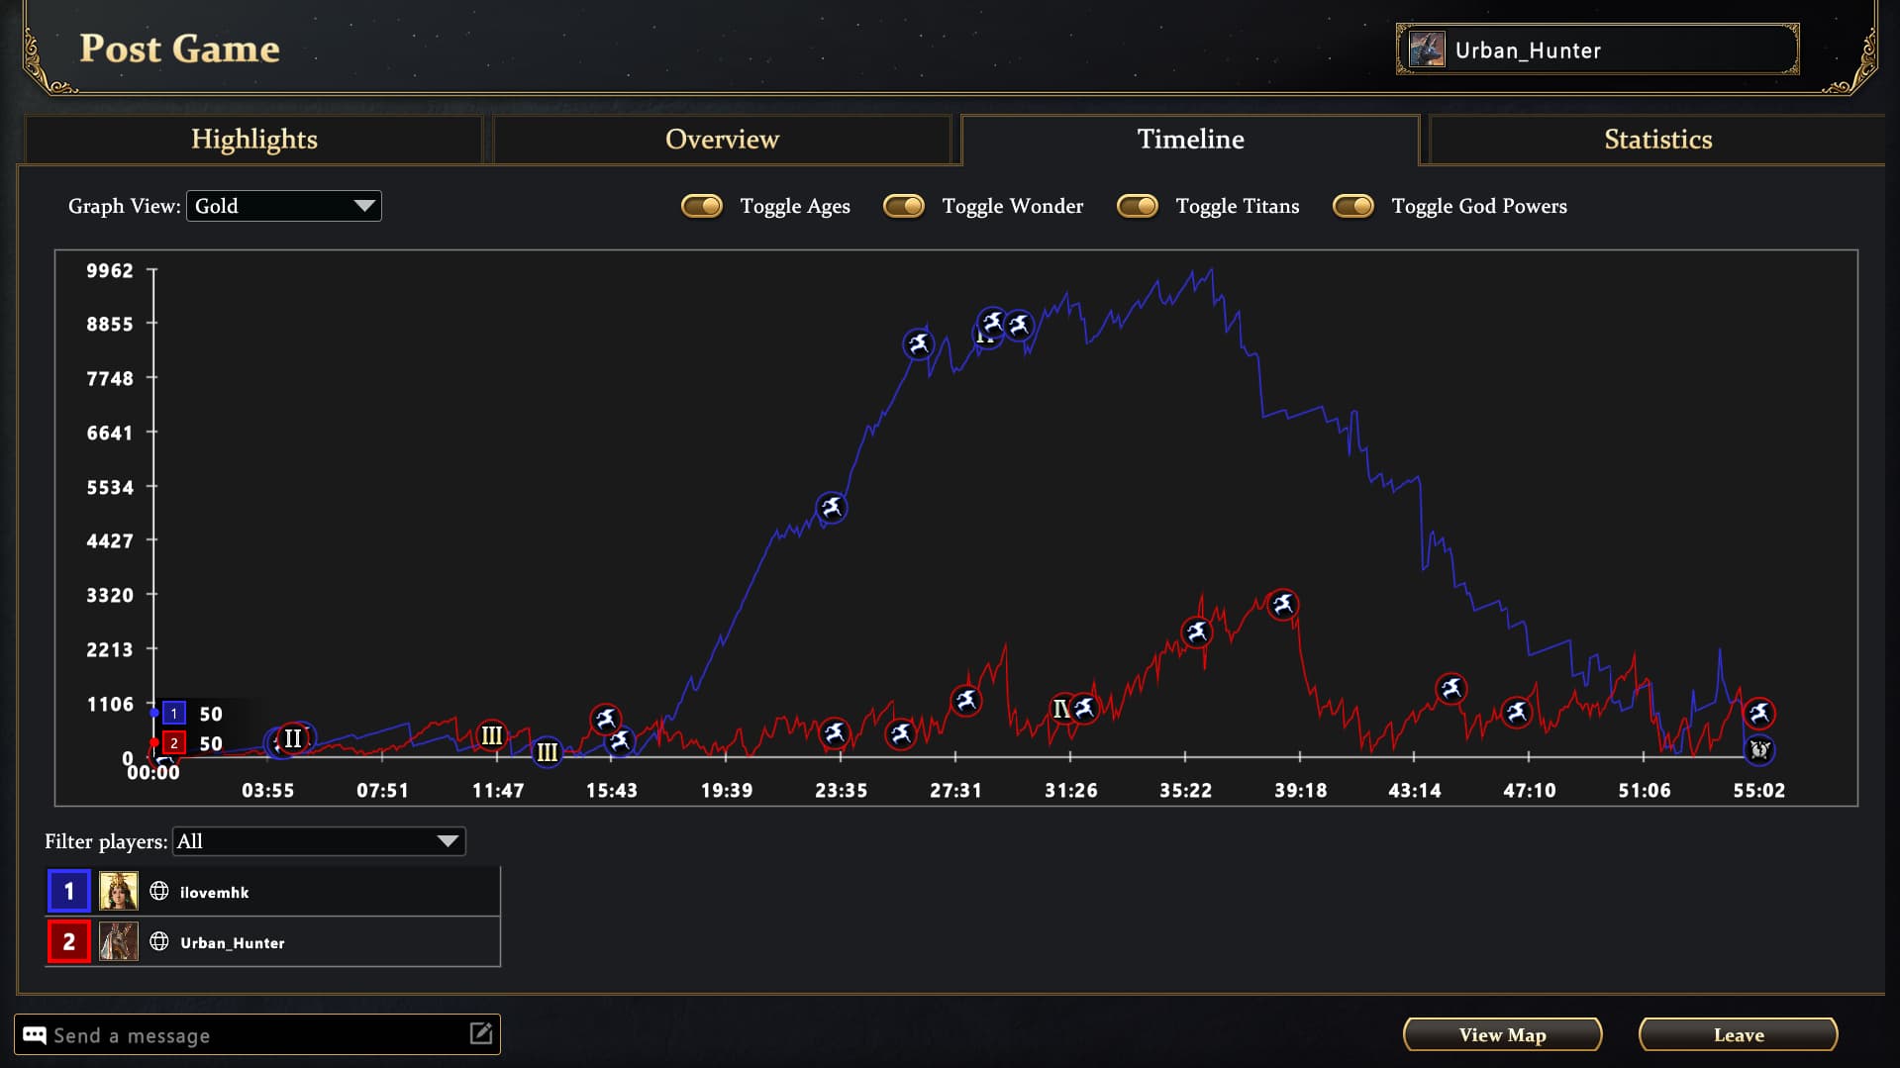Screen dimensions: 1900x1068
Task: Switch off Toggle Titans
Action: 1138,206
